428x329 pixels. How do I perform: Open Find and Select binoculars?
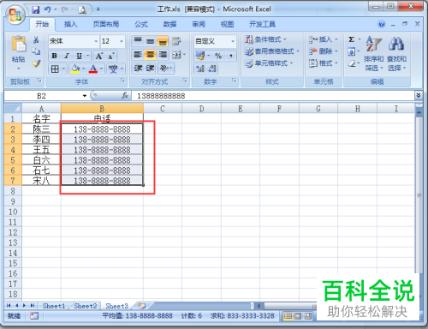[396, 53]
